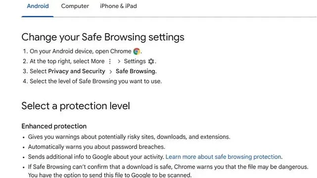The image size is (317, 178).
Task: Click the Settings gear icon in step 2
Action: point(150,61)
